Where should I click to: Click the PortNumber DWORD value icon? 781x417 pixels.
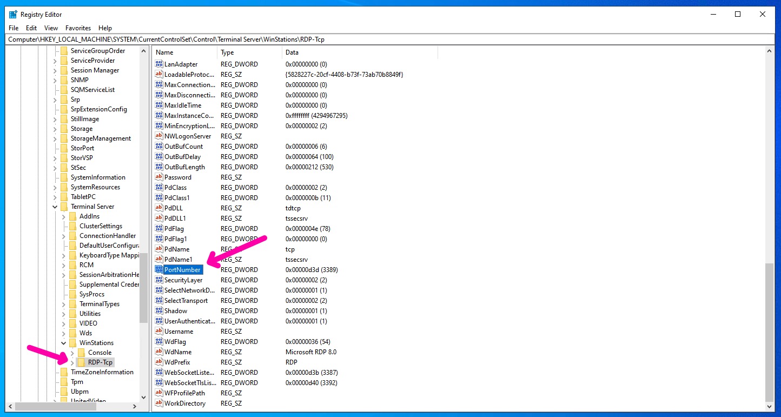[x=159, y=269]
